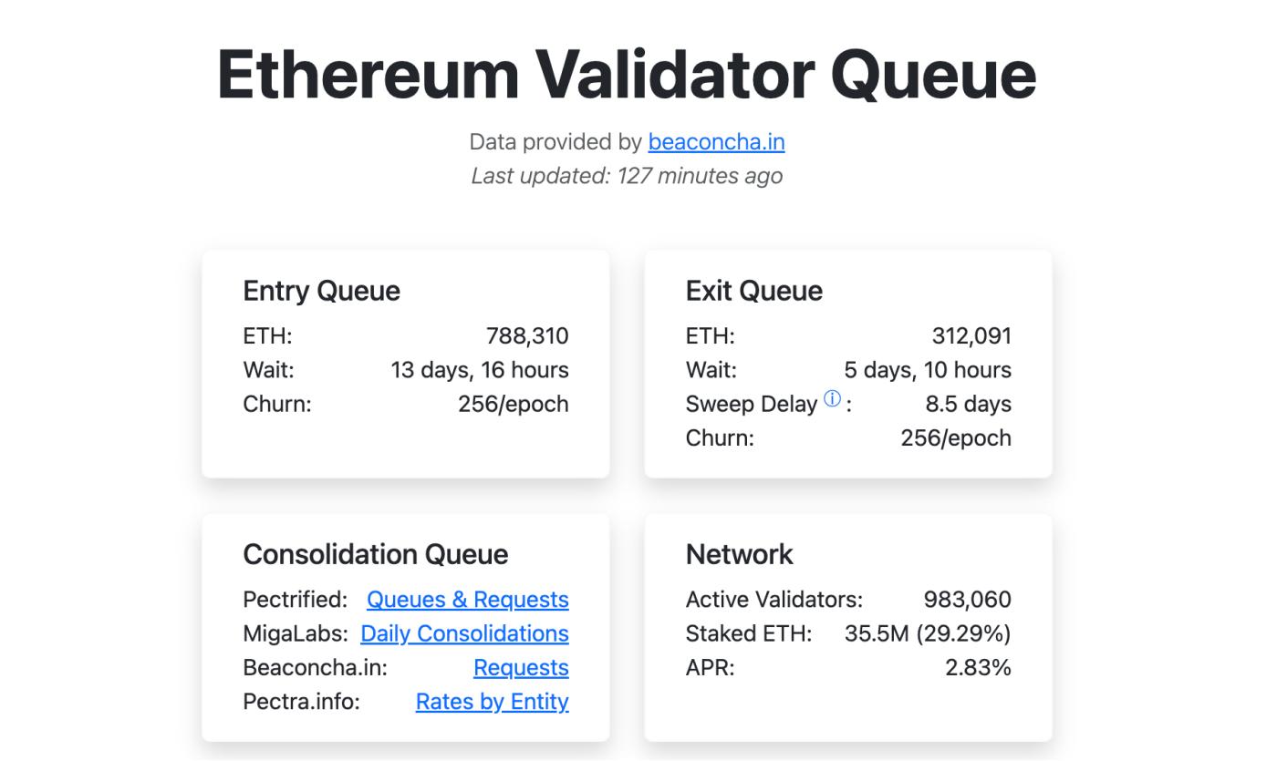Viewport: 1277px width, 761px height.
Task: Open the beaconcha.in data provider link
Action: (716, 142)
